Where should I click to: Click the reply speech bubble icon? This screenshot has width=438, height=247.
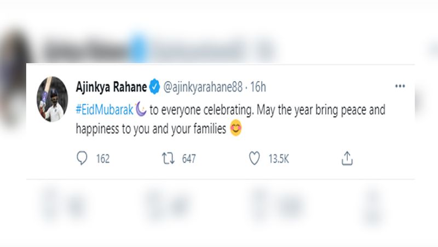(x=82, y=158)
